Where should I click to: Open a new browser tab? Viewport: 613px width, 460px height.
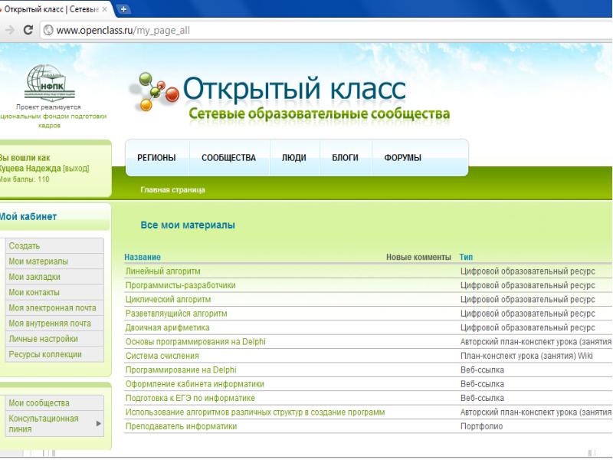click(123, 8)
